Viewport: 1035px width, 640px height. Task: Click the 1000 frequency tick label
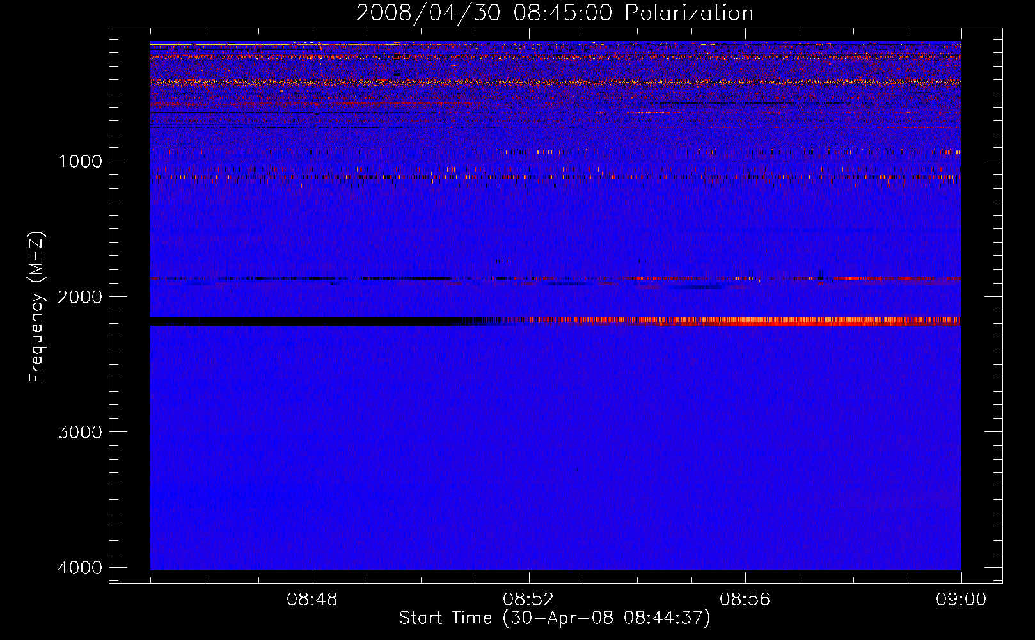click(x=80, y=161)
